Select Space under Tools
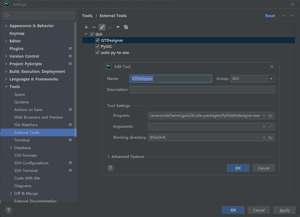This screenshot has width=300, height=217. (x=20, y=94)
